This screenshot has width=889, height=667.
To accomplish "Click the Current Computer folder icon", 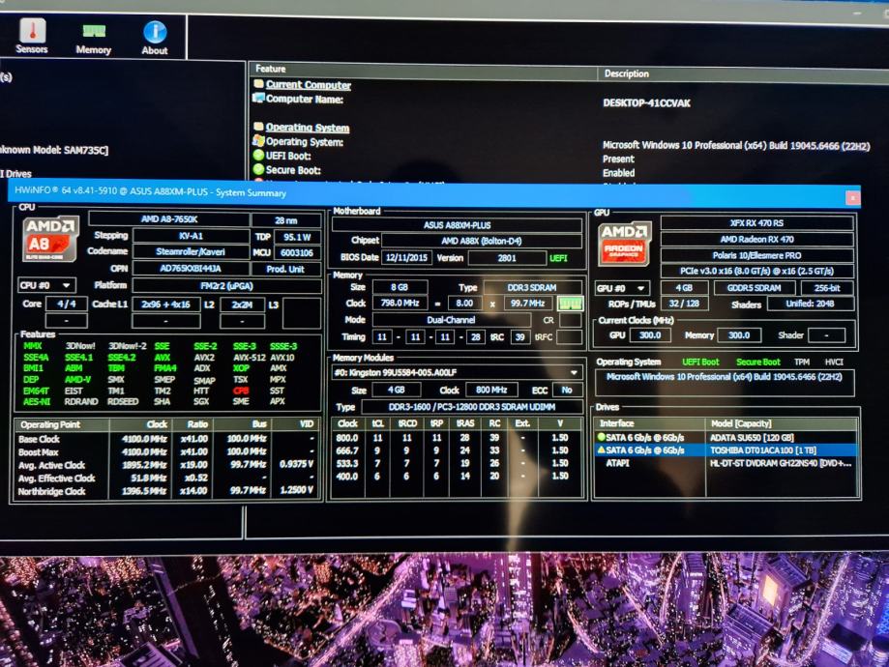I will (258, 84).
